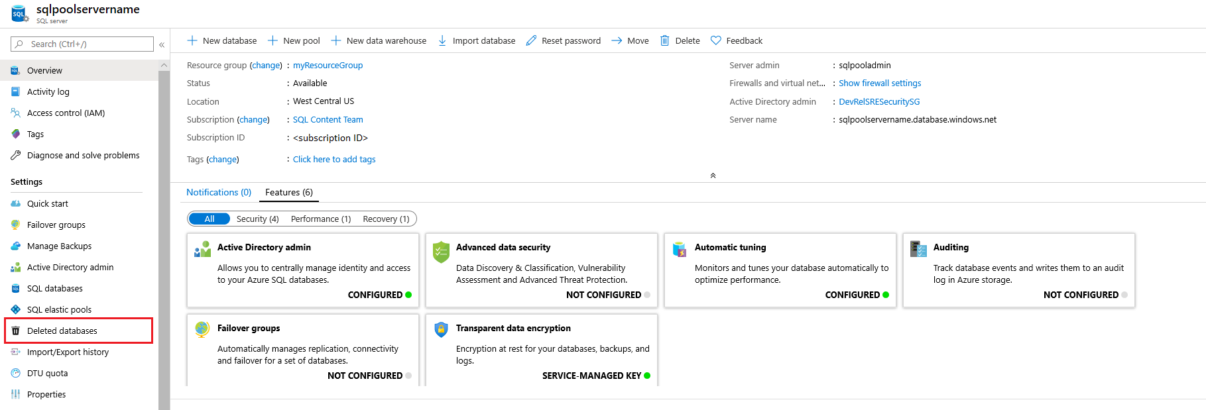Filter features by Security (4)
Screen dimensions: 1206x410
tap(257, 219)
